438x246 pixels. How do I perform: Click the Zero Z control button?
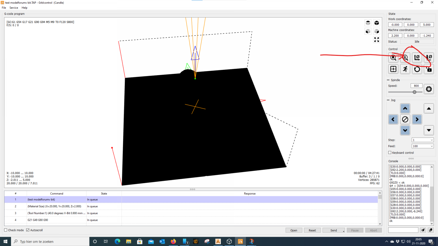coord(429,58)
